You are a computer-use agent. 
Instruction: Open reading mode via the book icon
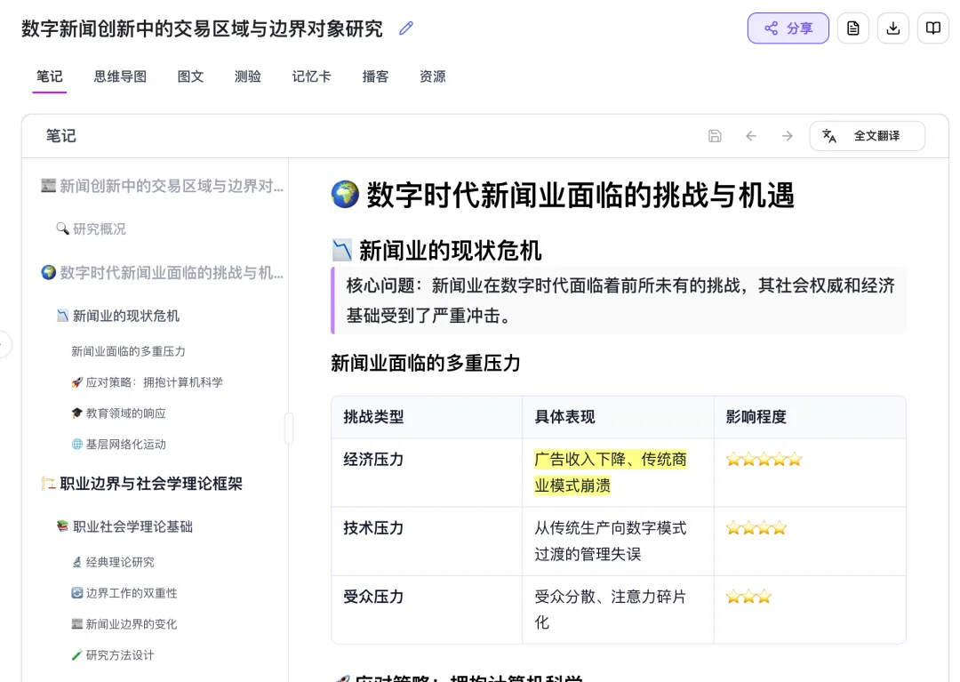click(932, 28)
